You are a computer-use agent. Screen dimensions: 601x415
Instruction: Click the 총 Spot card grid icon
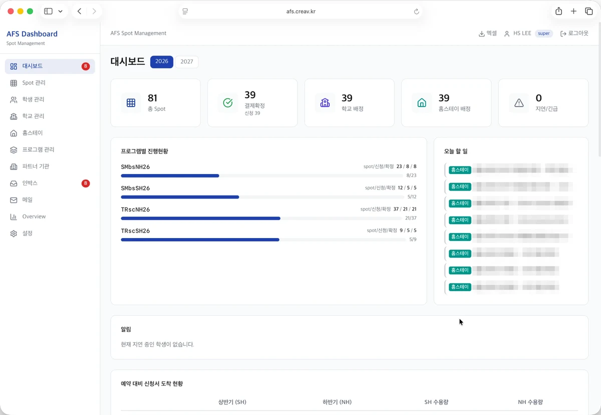click(131, 103)
